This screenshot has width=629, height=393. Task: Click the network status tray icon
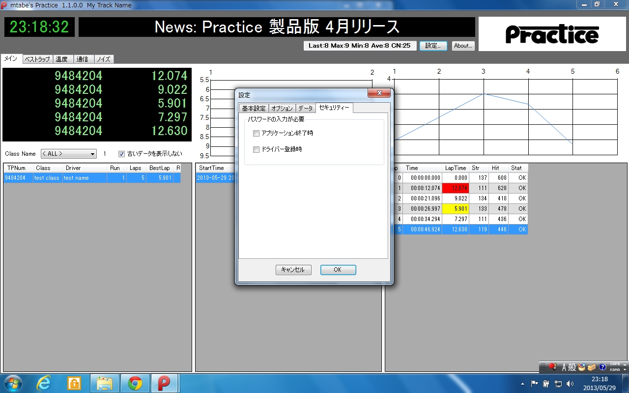(x=558, y=384)
